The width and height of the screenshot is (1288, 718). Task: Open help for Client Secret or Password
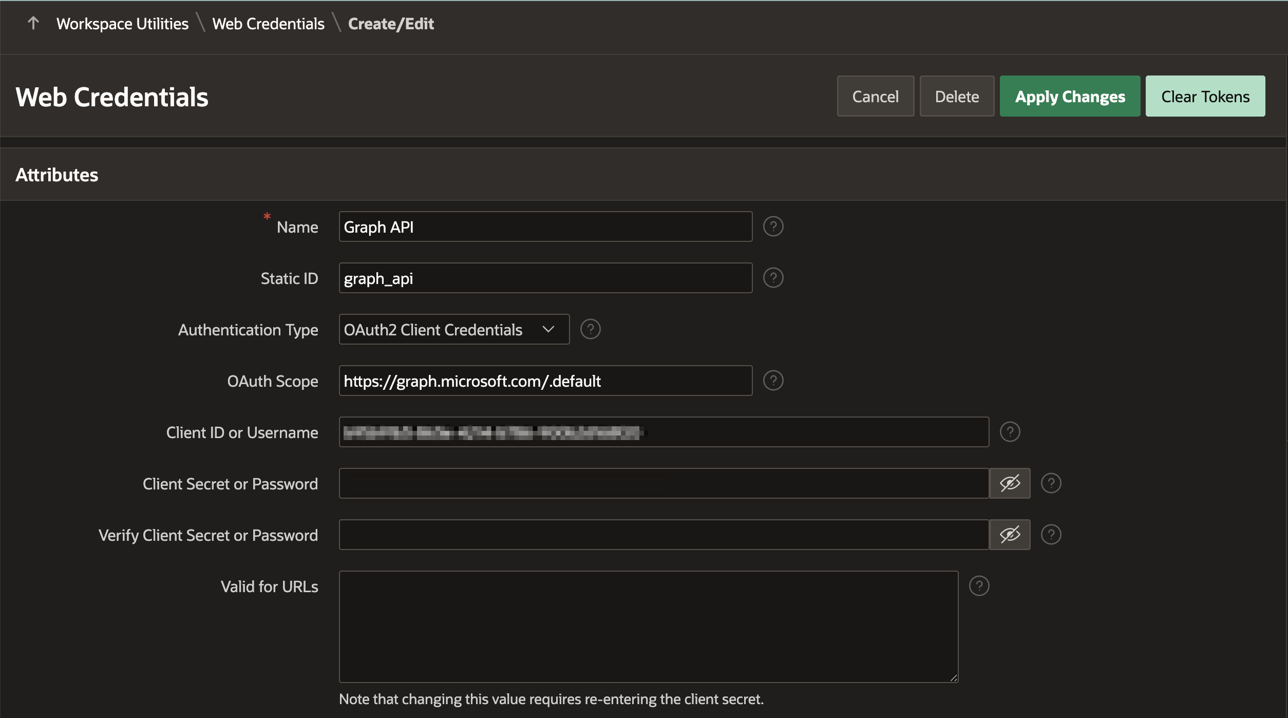coord(1051,483)
